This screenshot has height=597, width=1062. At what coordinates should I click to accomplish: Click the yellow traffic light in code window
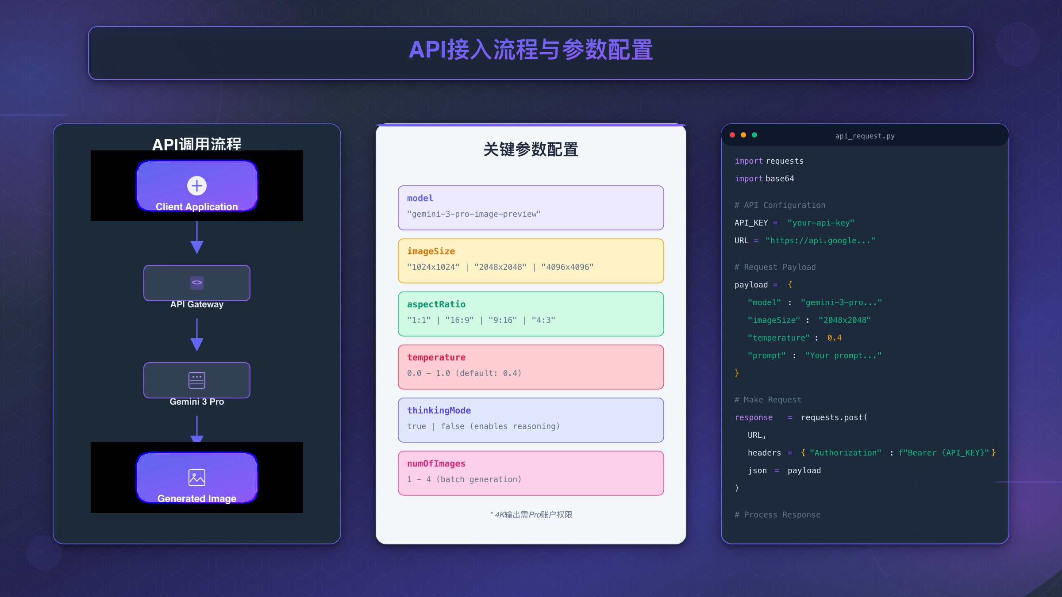point(744,135)
